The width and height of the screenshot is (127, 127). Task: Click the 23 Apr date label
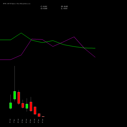(x=30, y=121)
